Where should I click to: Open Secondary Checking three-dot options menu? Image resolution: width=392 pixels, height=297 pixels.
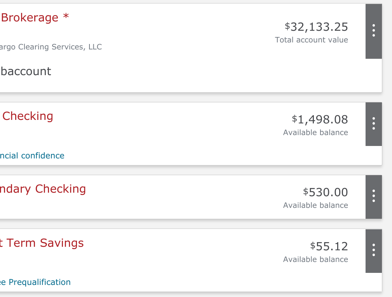click(x=373, y=196)
